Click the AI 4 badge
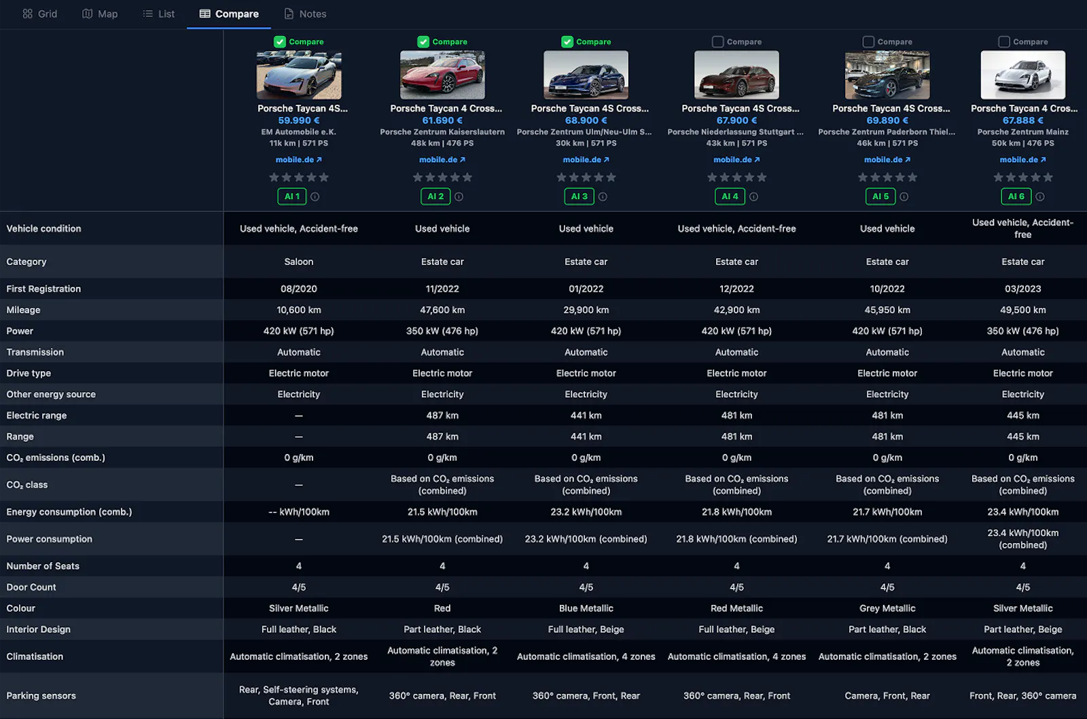 click(x=730, y=196)
